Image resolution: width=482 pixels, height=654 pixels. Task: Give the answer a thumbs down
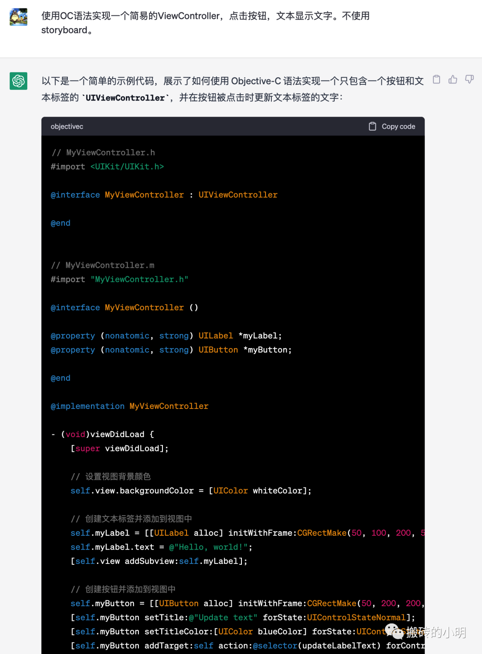(x=469, y=79)
